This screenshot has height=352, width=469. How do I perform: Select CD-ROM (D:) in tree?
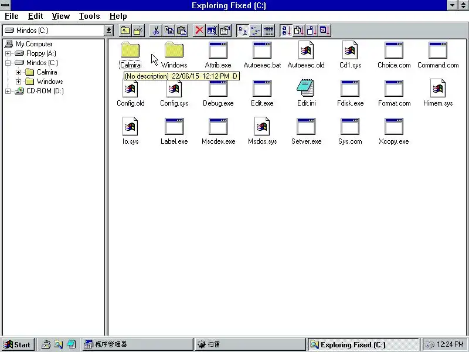(x=39, y=91)
